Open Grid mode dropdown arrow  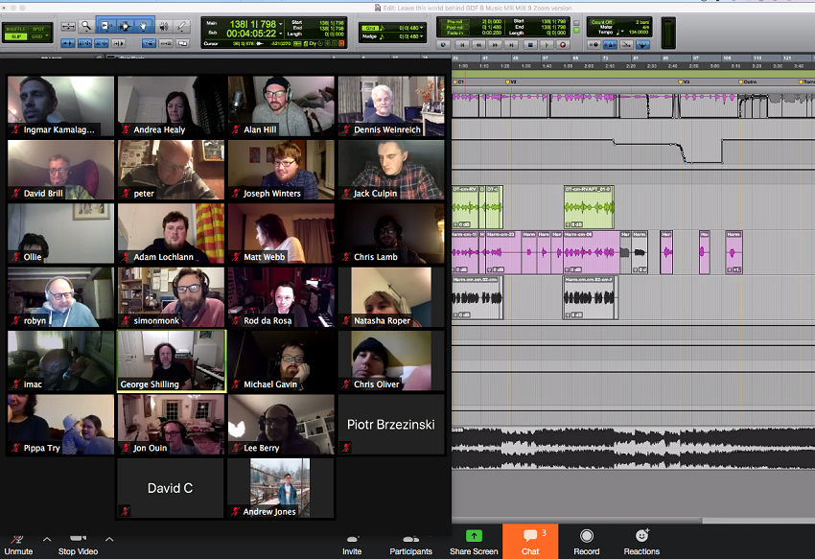pos(47,36)
